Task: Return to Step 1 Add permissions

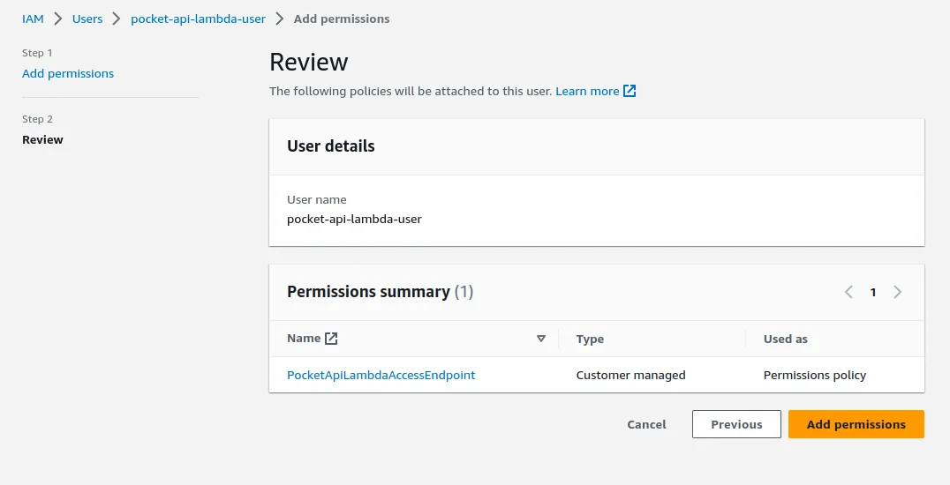Action: pyautogui.click(x=68, y=74)
